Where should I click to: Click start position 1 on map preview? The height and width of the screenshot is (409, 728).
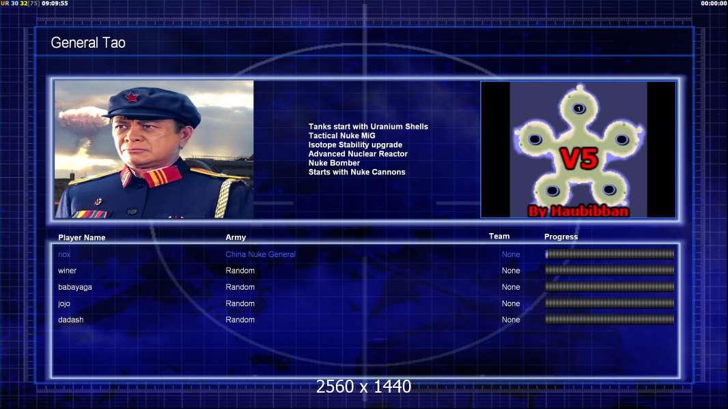coord(578,108)
